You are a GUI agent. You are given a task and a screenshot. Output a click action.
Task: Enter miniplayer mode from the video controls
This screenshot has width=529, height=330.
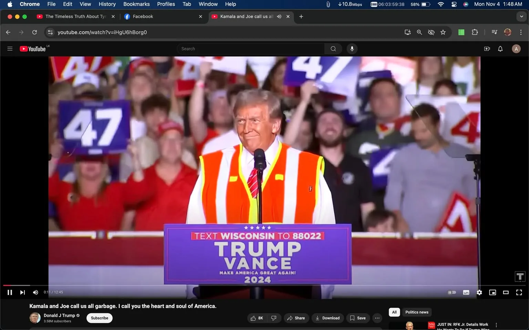492,292
